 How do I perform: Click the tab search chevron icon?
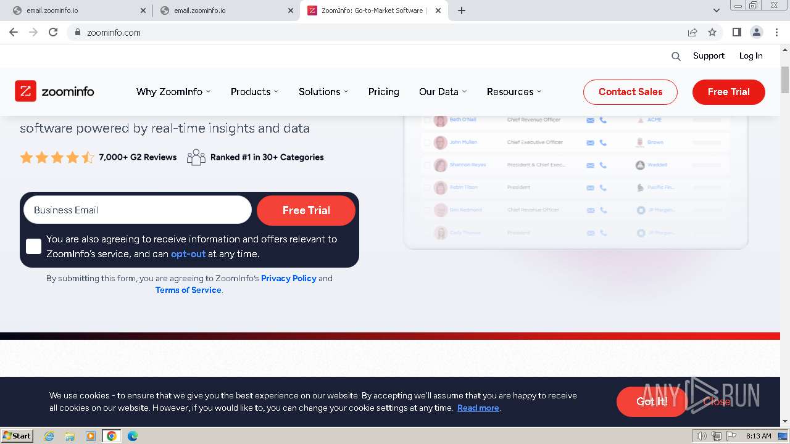(x=716, y=10)
